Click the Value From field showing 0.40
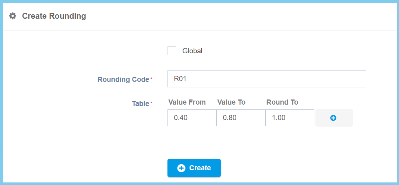 [x=192, y=118]
